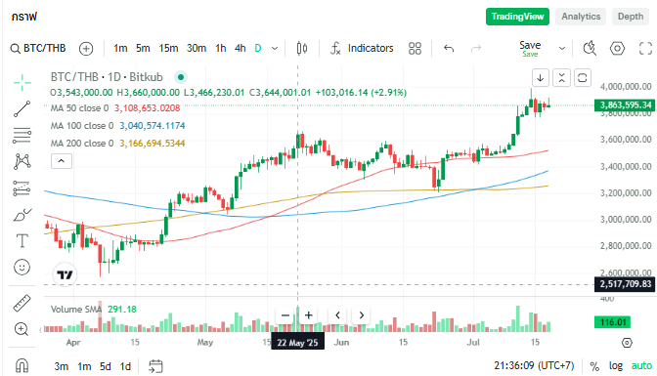Open timezone menu 21:36:09 (UTC+7)
The width and height of the screenshot is (657, 376).
(534, 365)
